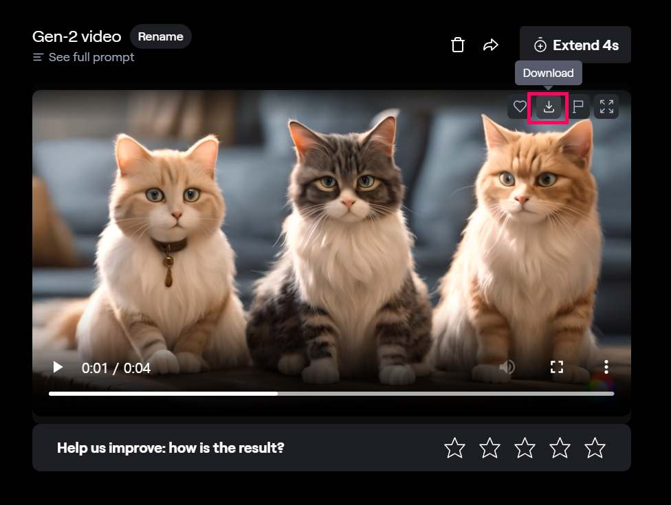This screenshot has height=505, width=671.
Task: Rate the result three stars
Action: [525, 448]
